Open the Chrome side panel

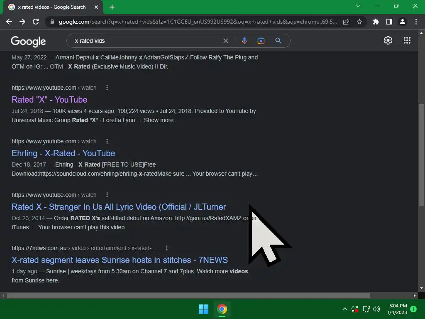pyautogui.click(x=389, y=22)
